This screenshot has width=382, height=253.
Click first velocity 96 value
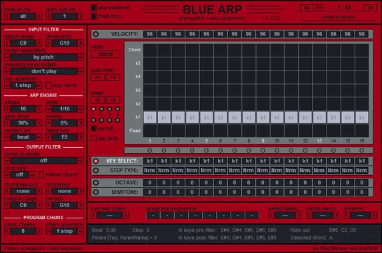tap(150, 34)
